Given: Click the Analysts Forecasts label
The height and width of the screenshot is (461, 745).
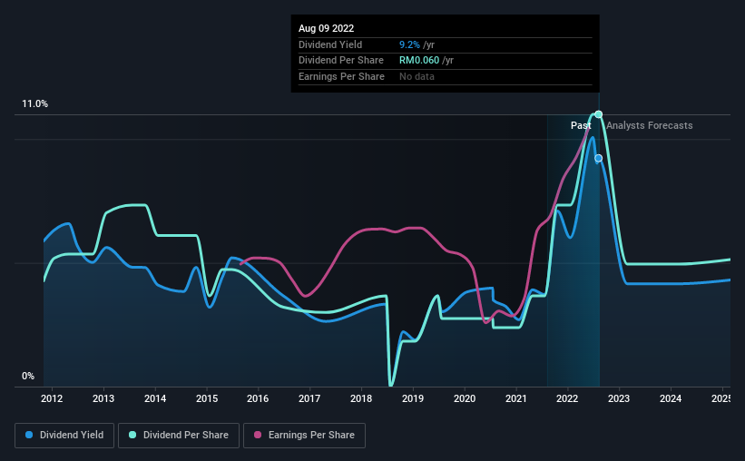Looking at the screenshot, I should point(650,125).
